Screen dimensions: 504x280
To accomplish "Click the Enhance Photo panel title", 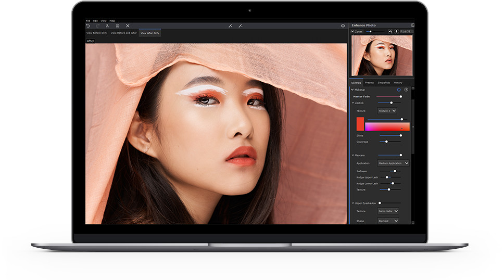I will point(363,25).
